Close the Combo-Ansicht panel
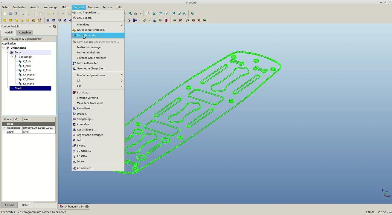 click(x=55, y=26)
